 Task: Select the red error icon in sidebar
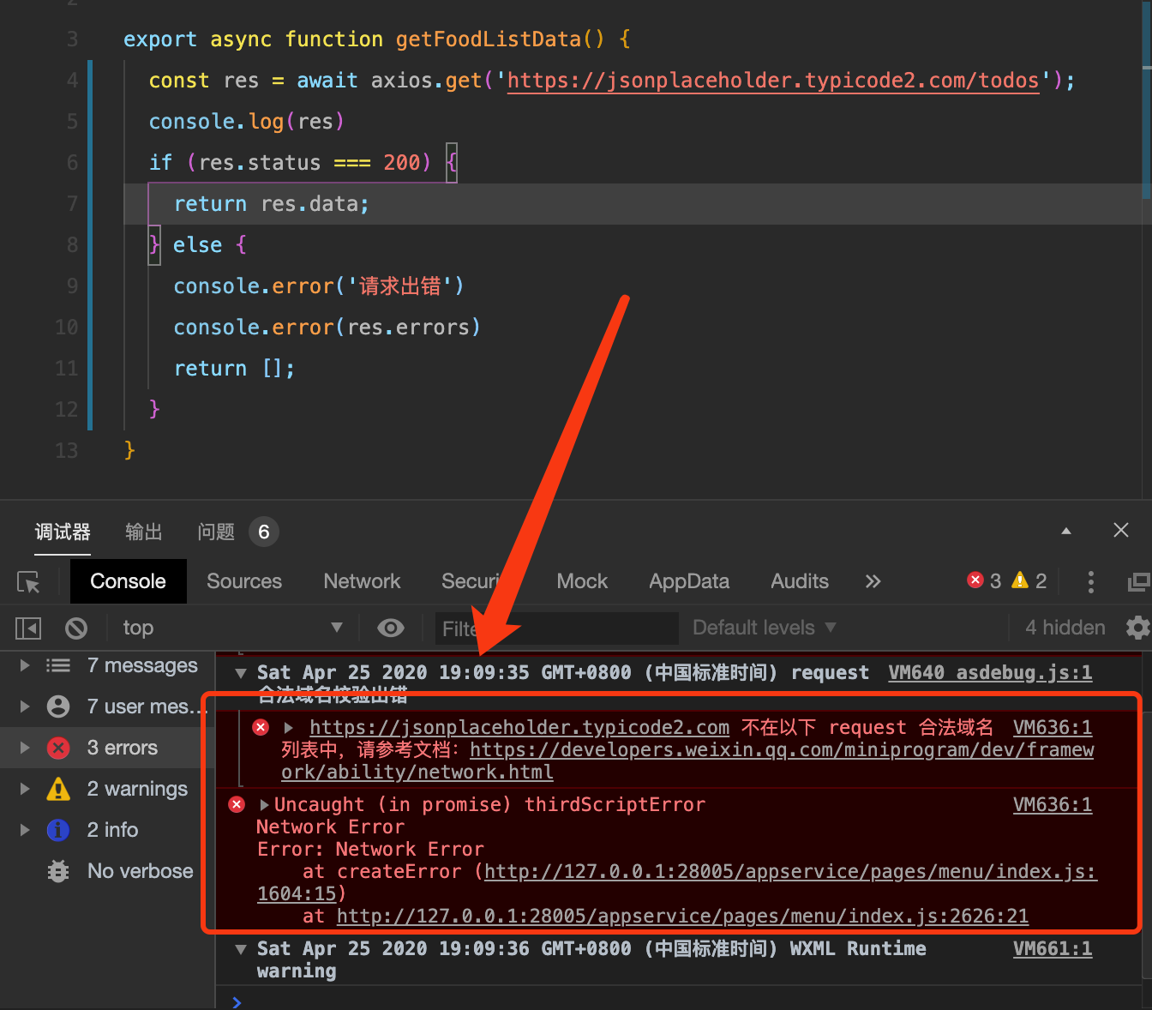(x=58, y=748)
